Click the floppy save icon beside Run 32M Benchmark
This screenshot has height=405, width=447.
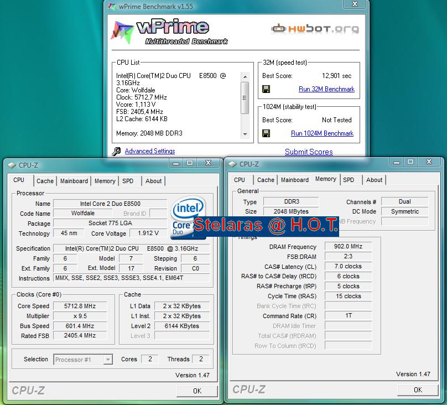tap(266, 89)
